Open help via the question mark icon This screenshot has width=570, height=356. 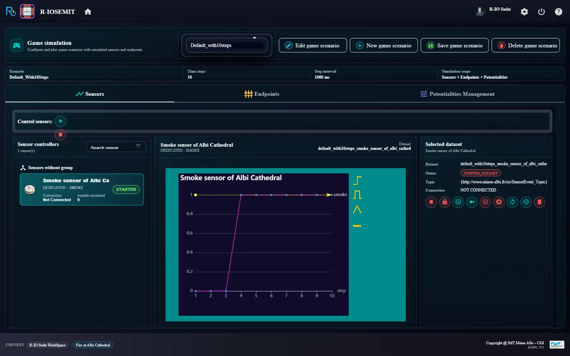pos(559,12)
